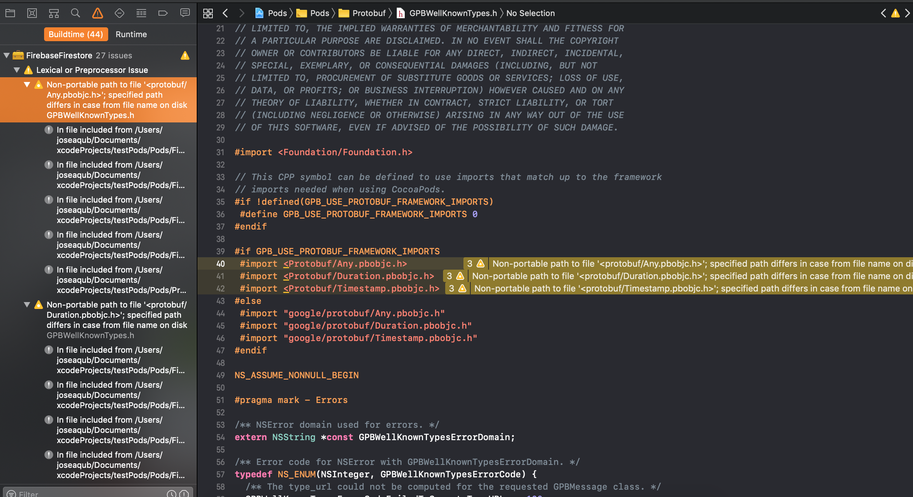Screen dimensions: 913x497
Task: Open the Test navigator diamond icon
Action: click(119, 13)
